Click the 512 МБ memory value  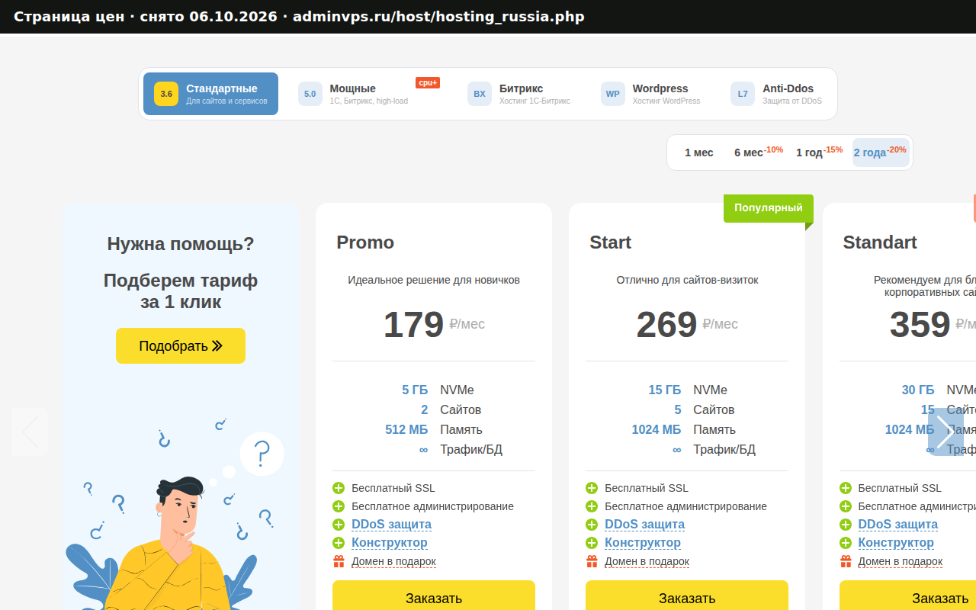point(406,429)
